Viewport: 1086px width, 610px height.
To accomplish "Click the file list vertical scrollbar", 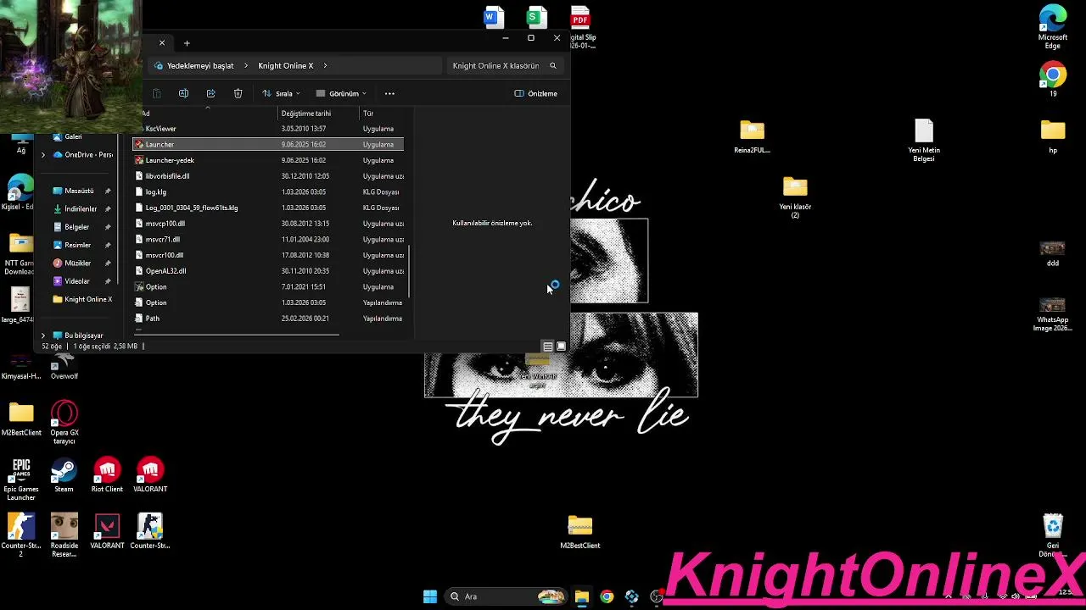I will click(x=409, y=271).
